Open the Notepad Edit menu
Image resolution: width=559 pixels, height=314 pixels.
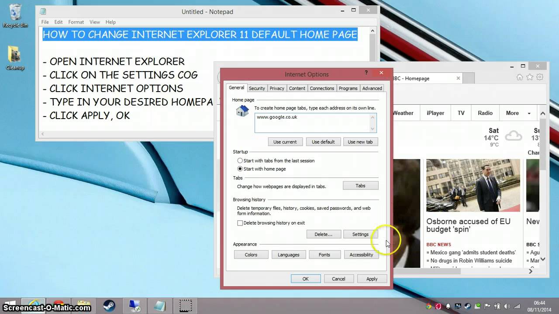click(59, 22)
